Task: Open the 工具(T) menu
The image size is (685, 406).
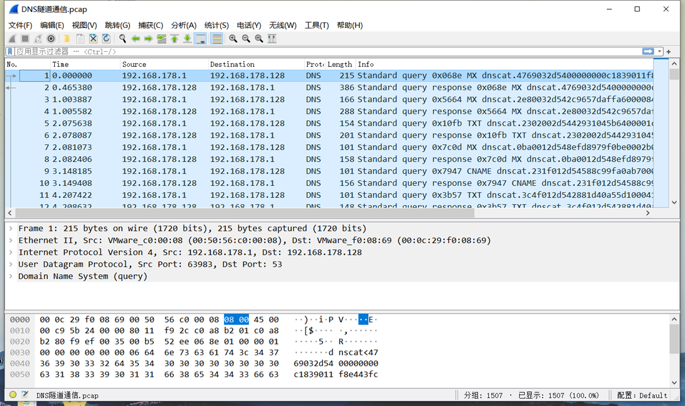Action: pyautogui.click(x=317, y=25)
